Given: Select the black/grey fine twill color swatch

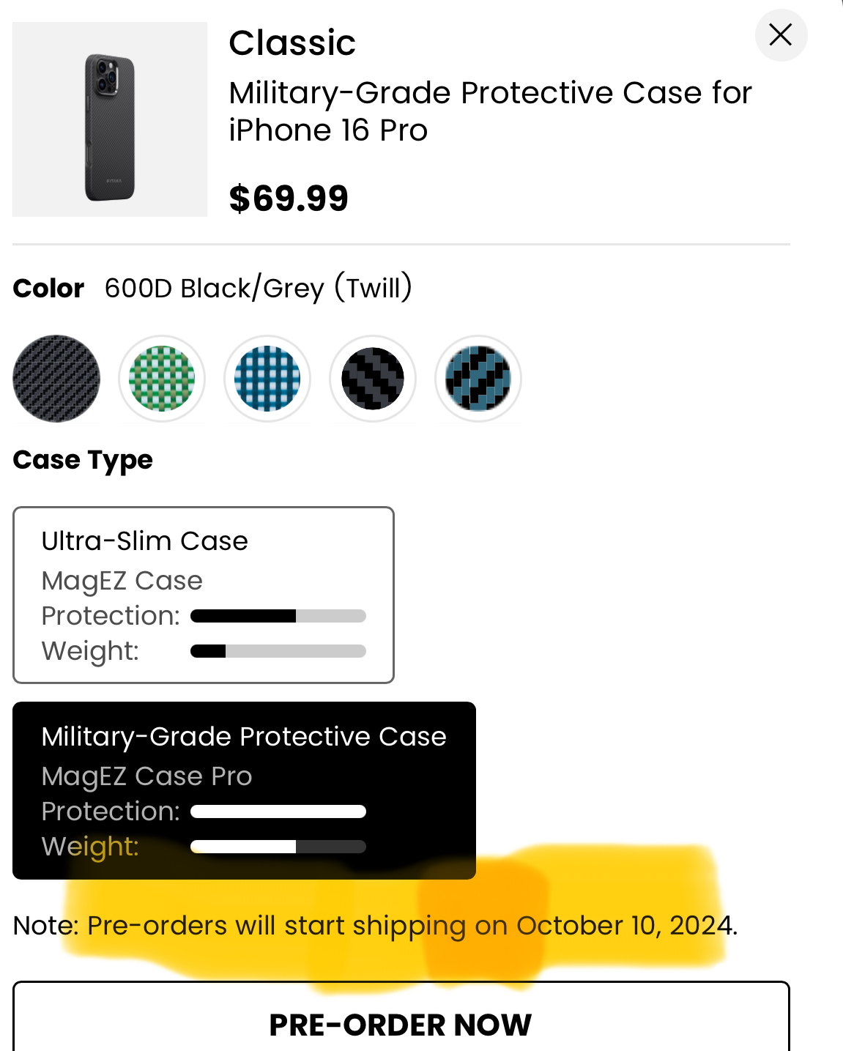Looking at the screenshot, I should click(x=56, y=379).
